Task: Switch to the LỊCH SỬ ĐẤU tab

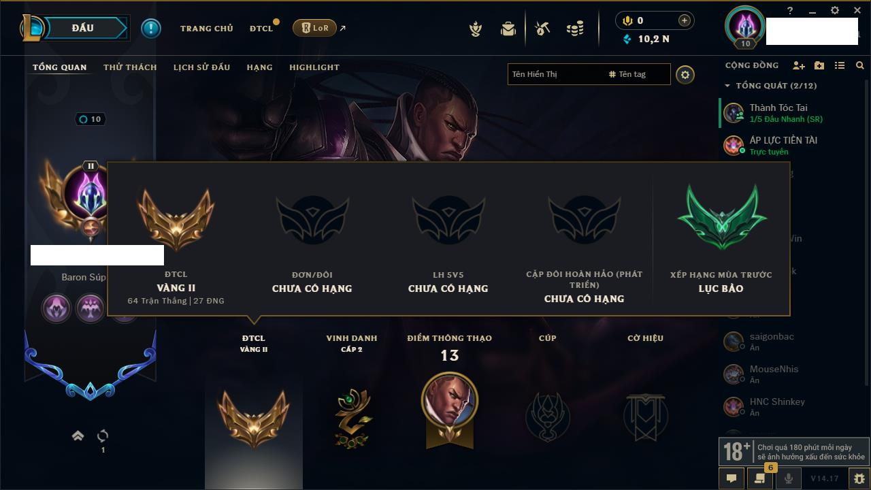Action: tap(201, 67)
